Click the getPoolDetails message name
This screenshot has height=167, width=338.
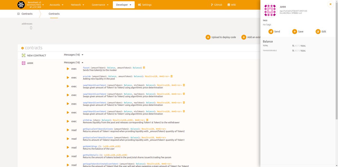click(91, 155)
